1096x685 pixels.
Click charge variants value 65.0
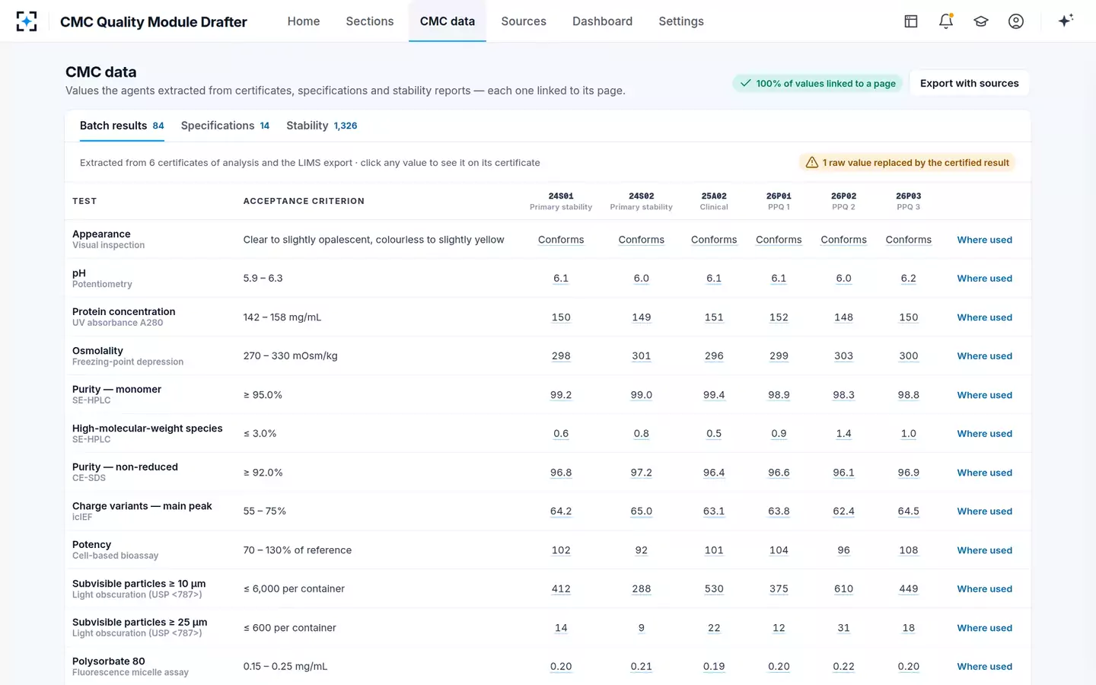[642, 511]
